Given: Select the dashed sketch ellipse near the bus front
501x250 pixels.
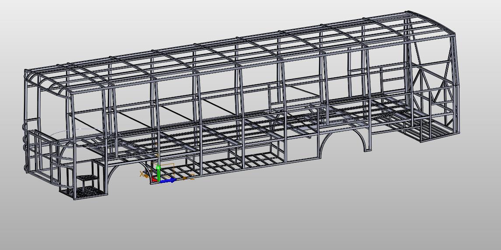Looking at the screenshot, I should (x=83, y=138).
